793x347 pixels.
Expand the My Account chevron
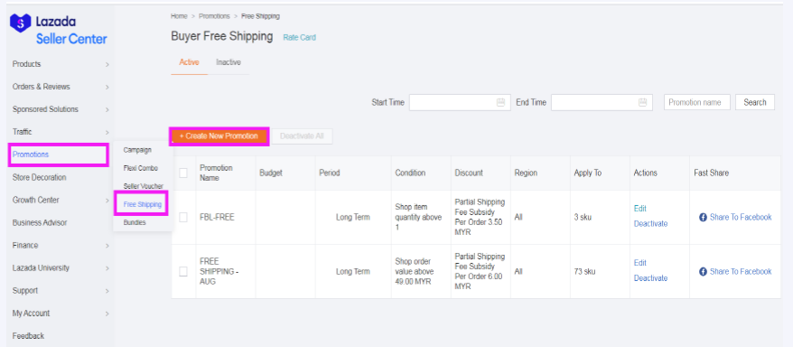(107, 314)
